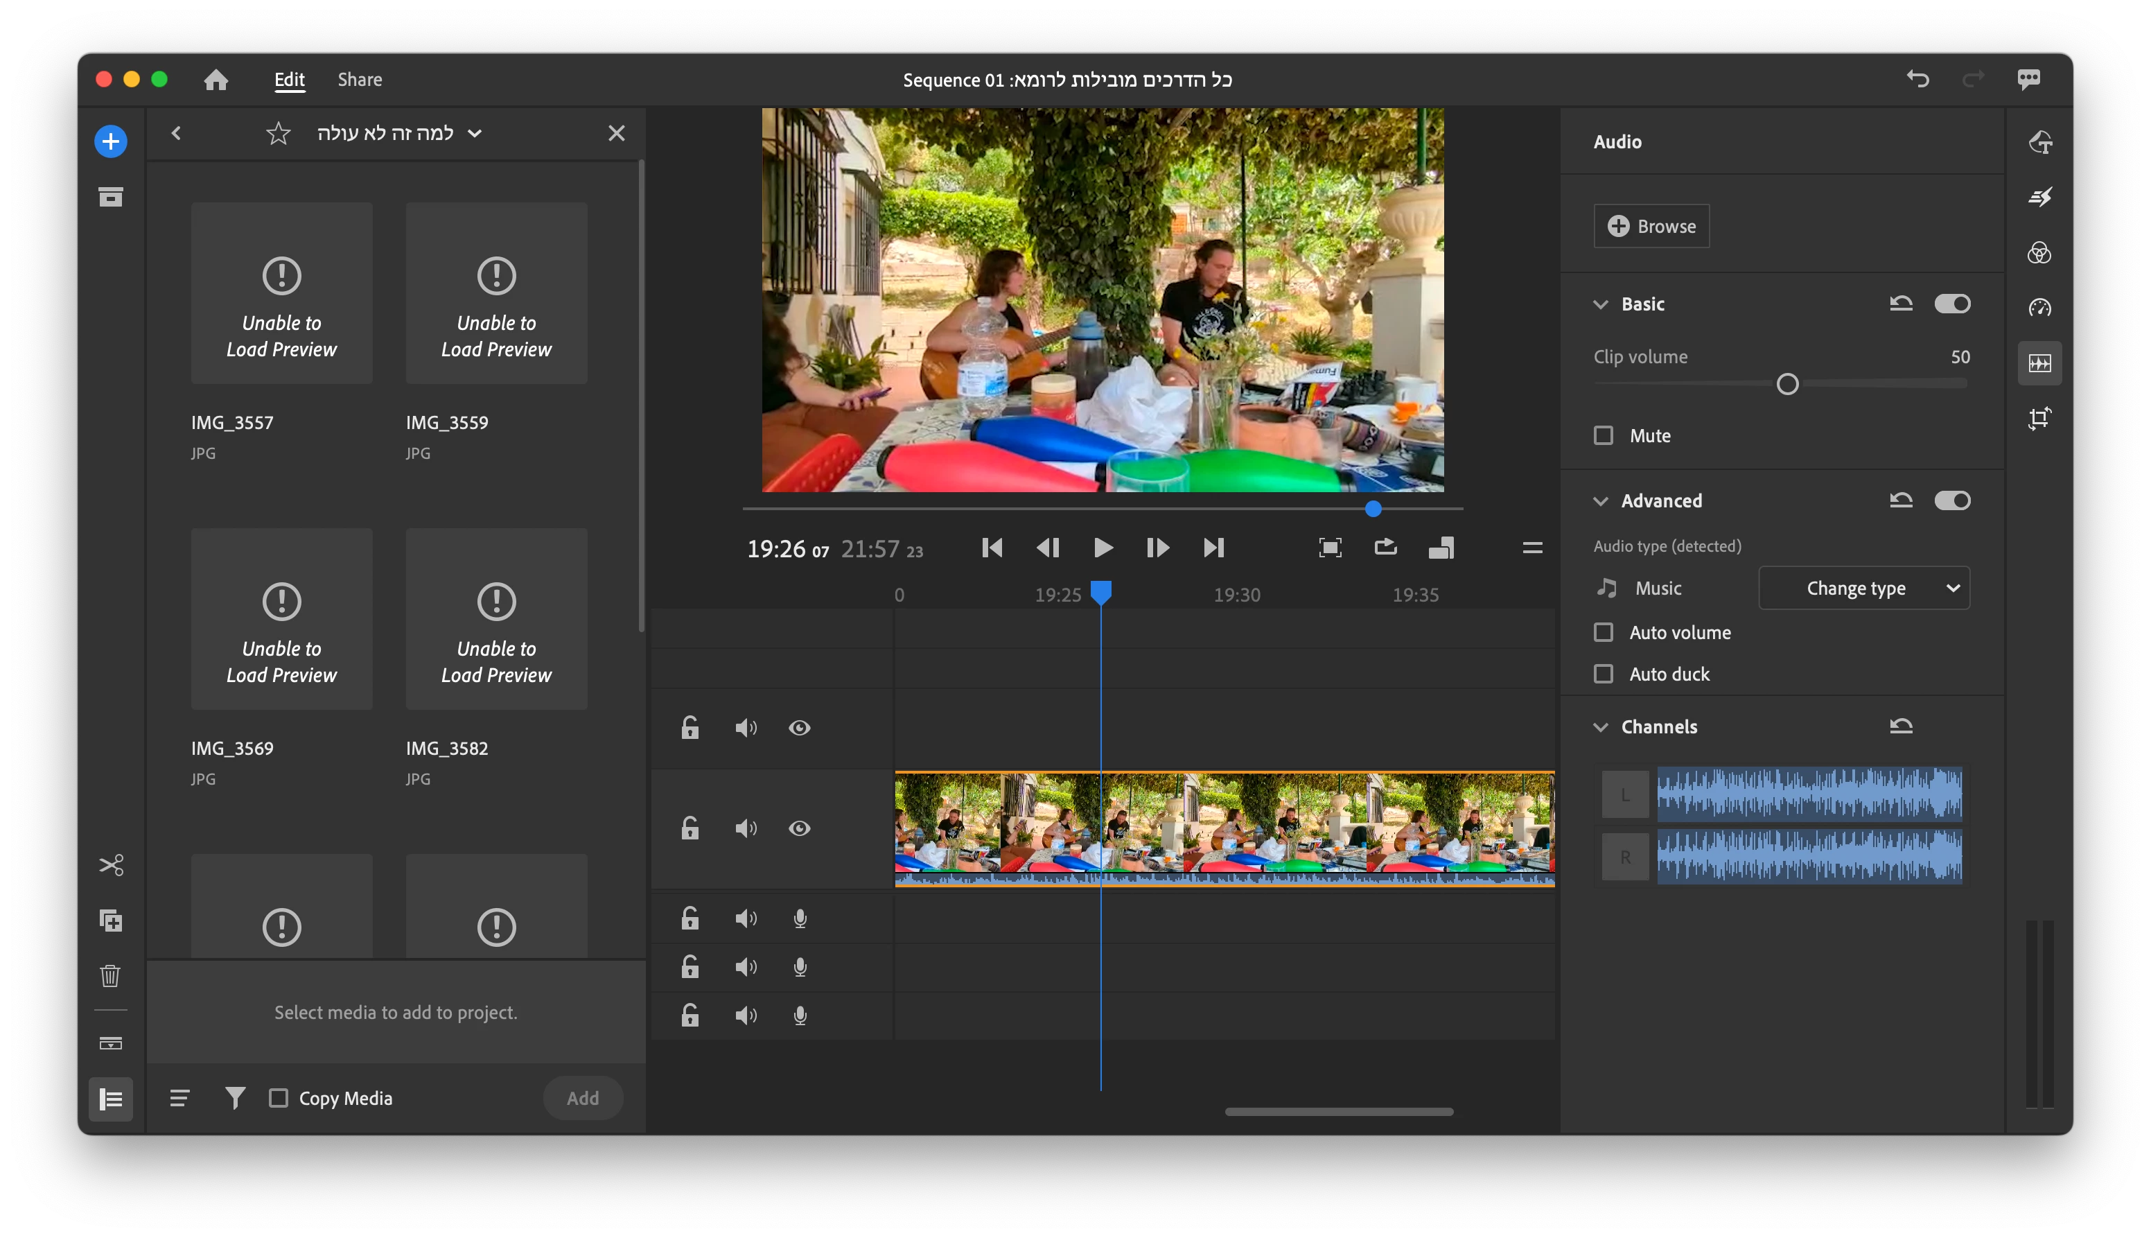This screenshot has width=2151, height=1238.
Task: Click the home icon
Action: [216, 80]
